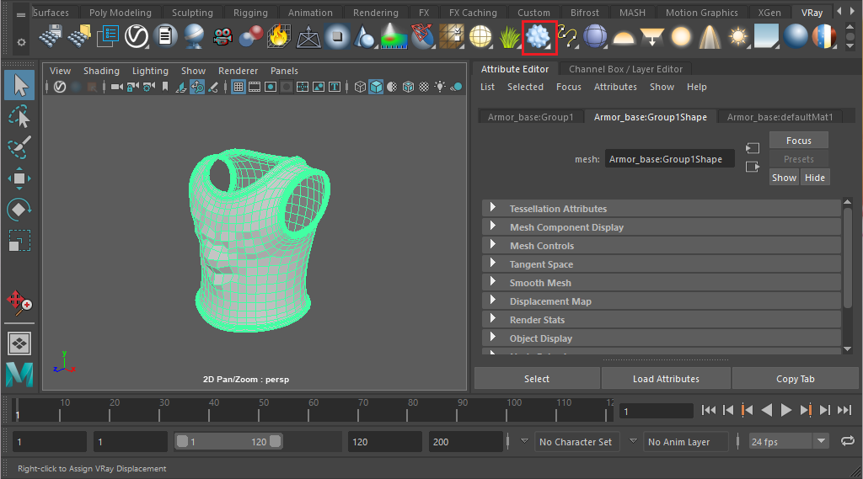Choose the Paint selection tool

point(19,147)
